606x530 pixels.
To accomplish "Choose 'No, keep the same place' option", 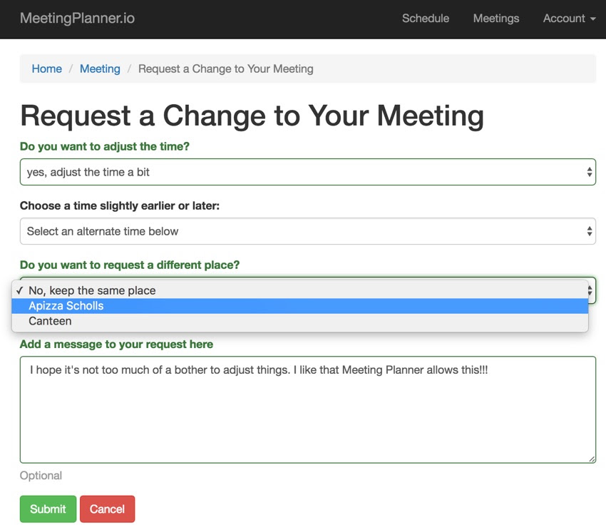I will tap(300, 290).
